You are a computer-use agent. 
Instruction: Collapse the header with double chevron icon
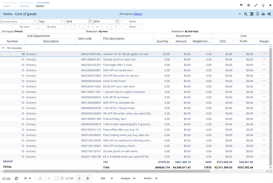click(240, 14)
